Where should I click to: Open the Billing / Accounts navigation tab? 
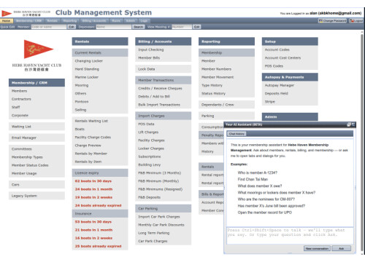(94, 21)
